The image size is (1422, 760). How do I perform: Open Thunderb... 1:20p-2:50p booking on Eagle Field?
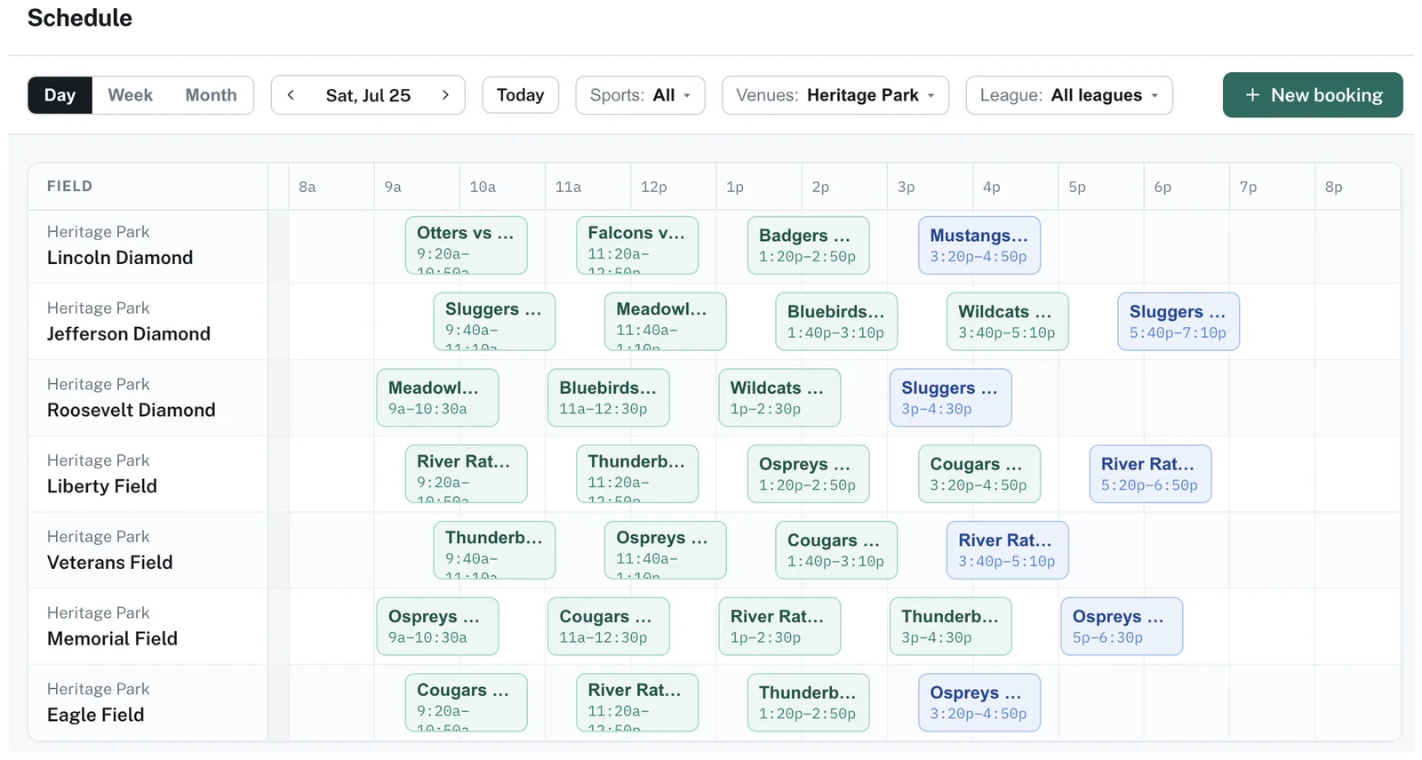click(808, 703)
